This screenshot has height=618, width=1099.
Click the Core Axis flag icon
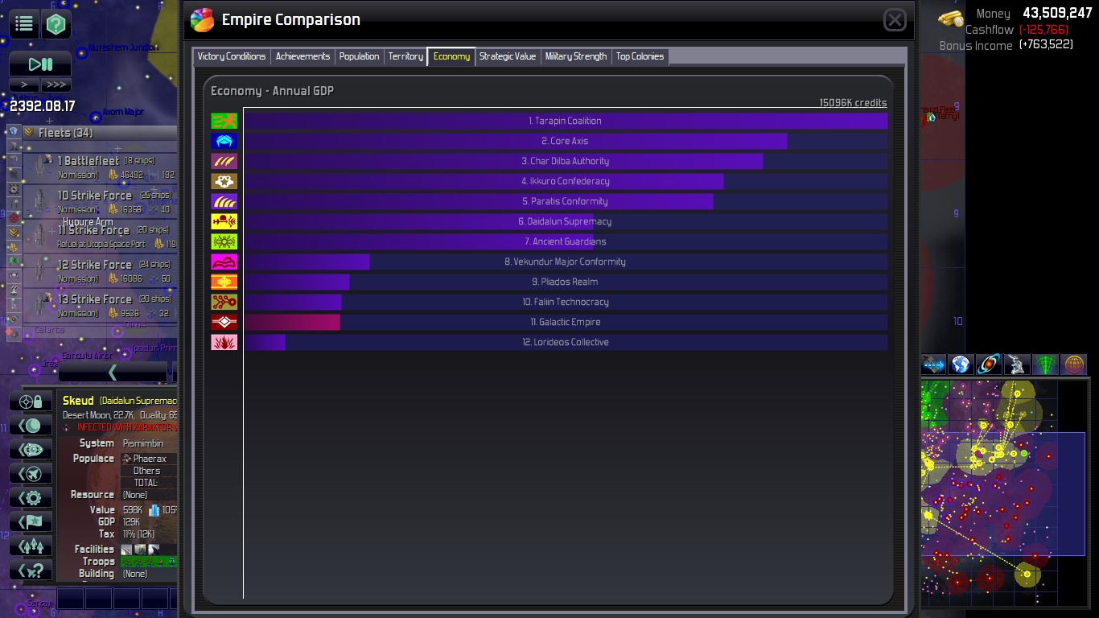coord(224,141)
